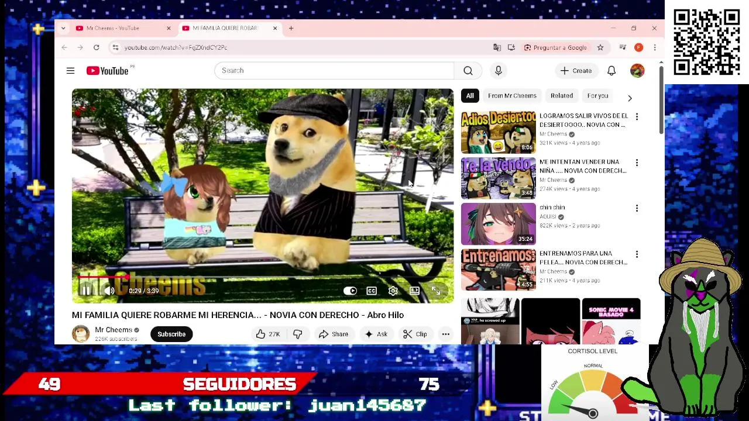749x421 pixels.
Task: Open options for LOGRAMOS SALIR VIVOS video
Action: (x=637, y=117)
